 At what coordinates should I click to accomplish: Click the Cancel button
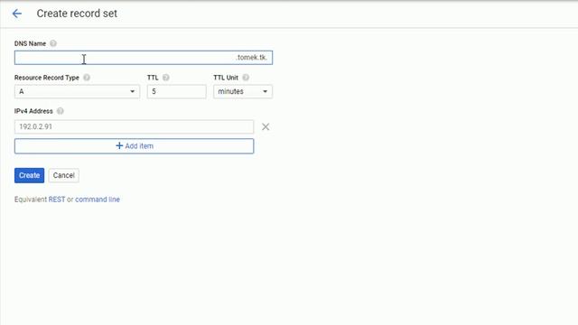[64, 175]
